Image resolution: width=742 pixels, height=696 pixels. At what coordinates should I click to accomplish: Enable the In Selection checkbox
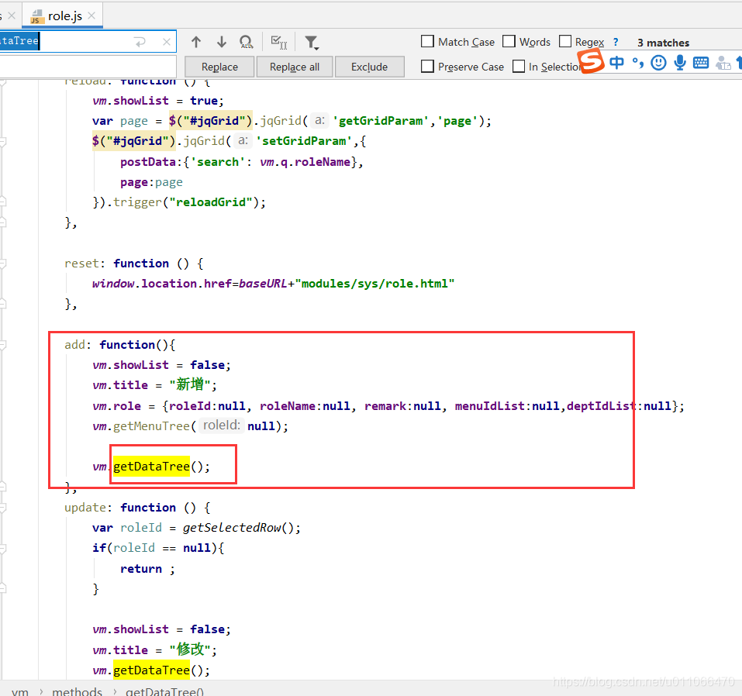tap(519, 66)
